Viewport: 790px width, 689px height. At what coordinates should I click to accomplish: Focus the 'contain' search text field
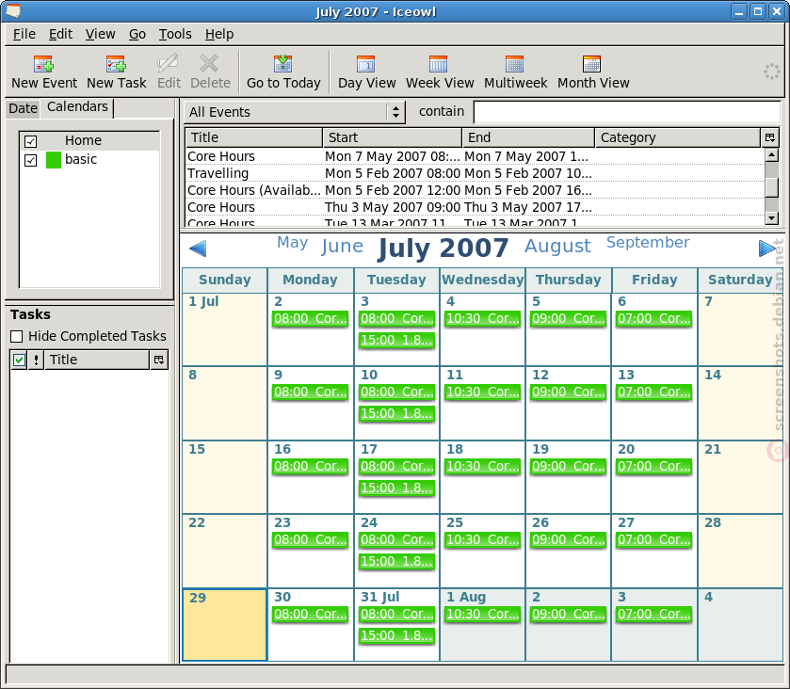627,112
